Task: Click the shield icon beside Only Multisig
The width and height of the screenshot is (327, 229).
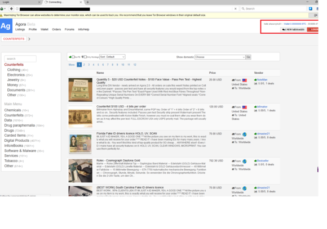Action: pyautogui.click(x=82, y=57)
